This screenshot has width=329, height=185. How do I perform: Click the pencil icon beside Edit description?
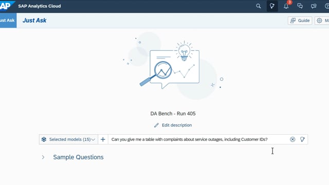156,125
